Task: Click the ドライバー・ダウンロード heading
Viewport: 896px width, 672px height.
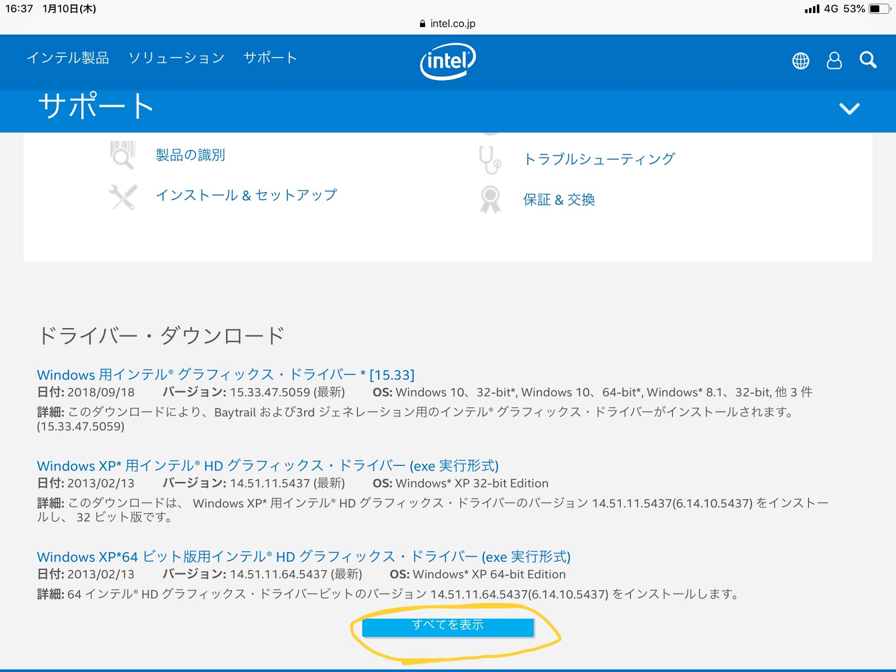Action: click(161, 336)
